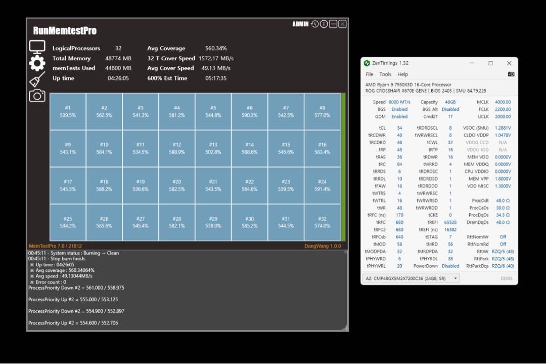Click the Stop burn finish log line

tap(57, 259)
